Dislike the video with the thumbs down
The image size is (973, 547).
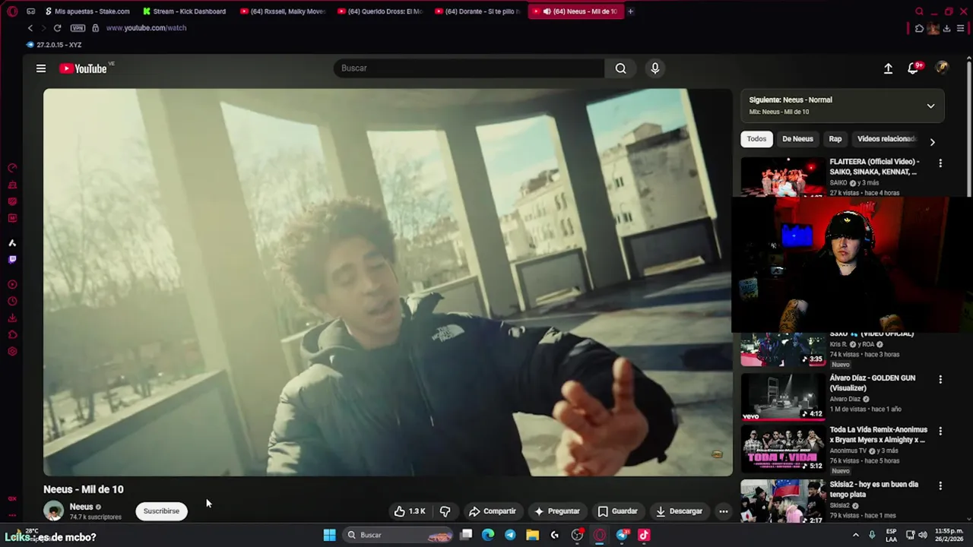pyautogui.click(x=445, y=511)
